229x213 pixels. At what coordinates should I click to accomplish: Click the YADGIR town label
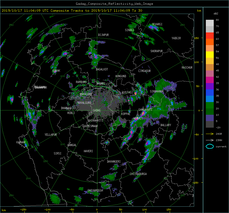coord(176,38)
